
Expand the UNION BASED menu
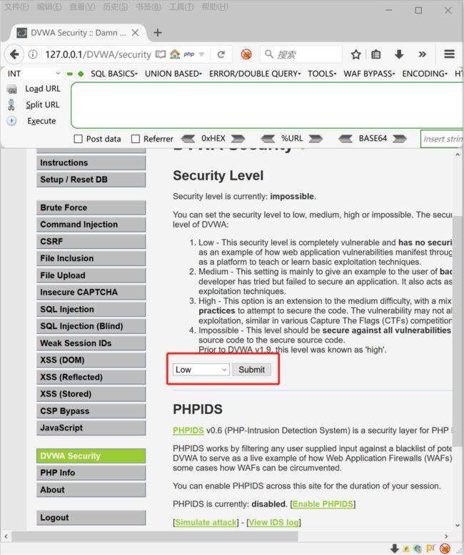click(173, 74)
